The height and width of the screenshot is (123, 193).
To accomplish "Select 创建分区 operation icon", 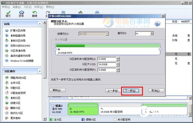I will click(x=7, y=103).
